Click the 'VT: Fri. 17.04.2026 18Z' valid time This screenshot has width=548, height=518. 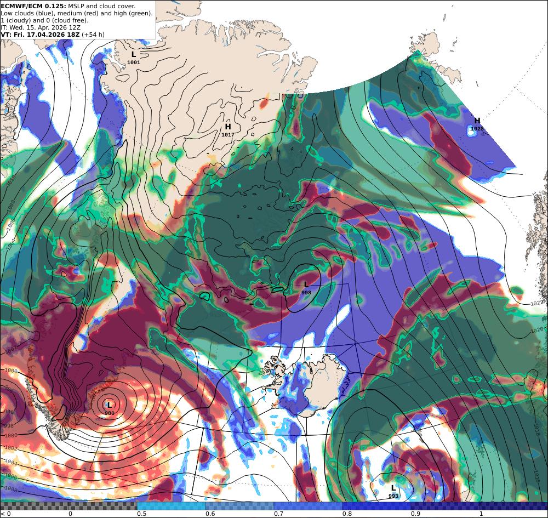pyautogui.click(x=40, y=35)
